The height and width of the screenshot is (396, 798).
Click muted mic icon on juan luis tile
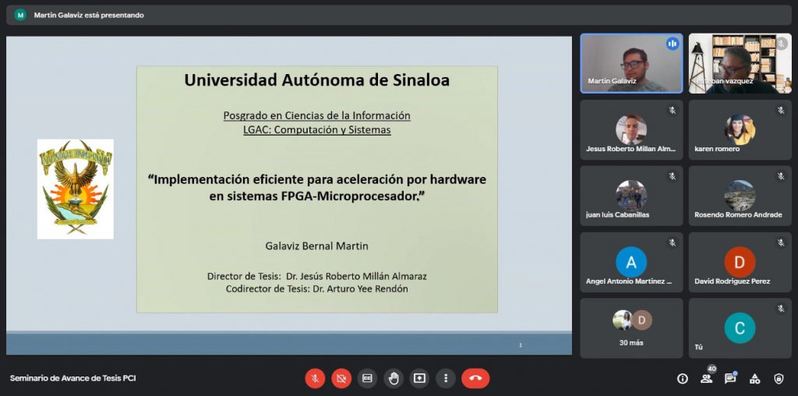[x=673, y=176]
